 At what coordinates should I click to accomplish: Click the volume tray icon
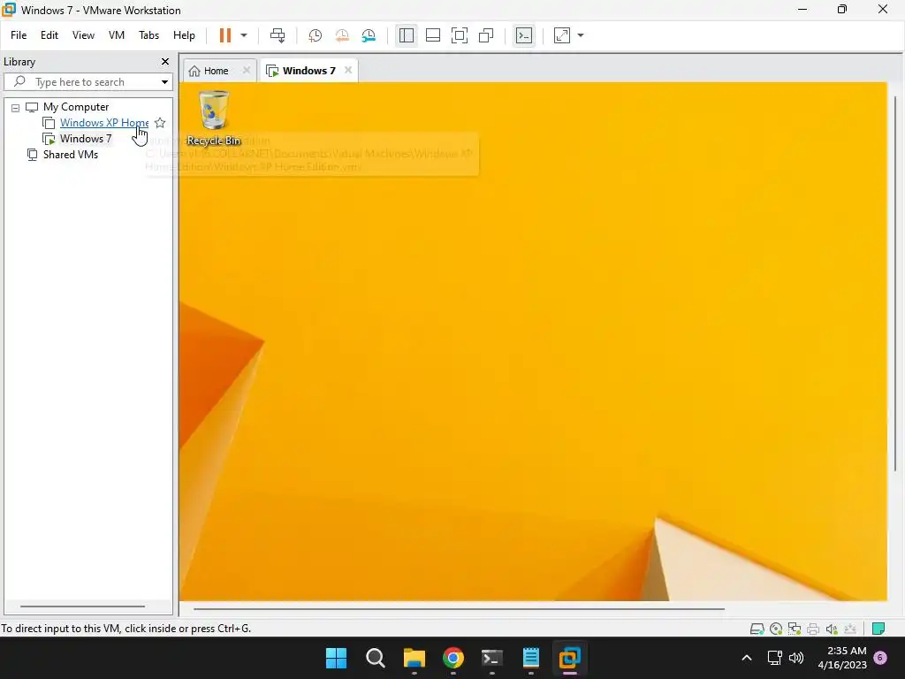click(x=796, y=658)
